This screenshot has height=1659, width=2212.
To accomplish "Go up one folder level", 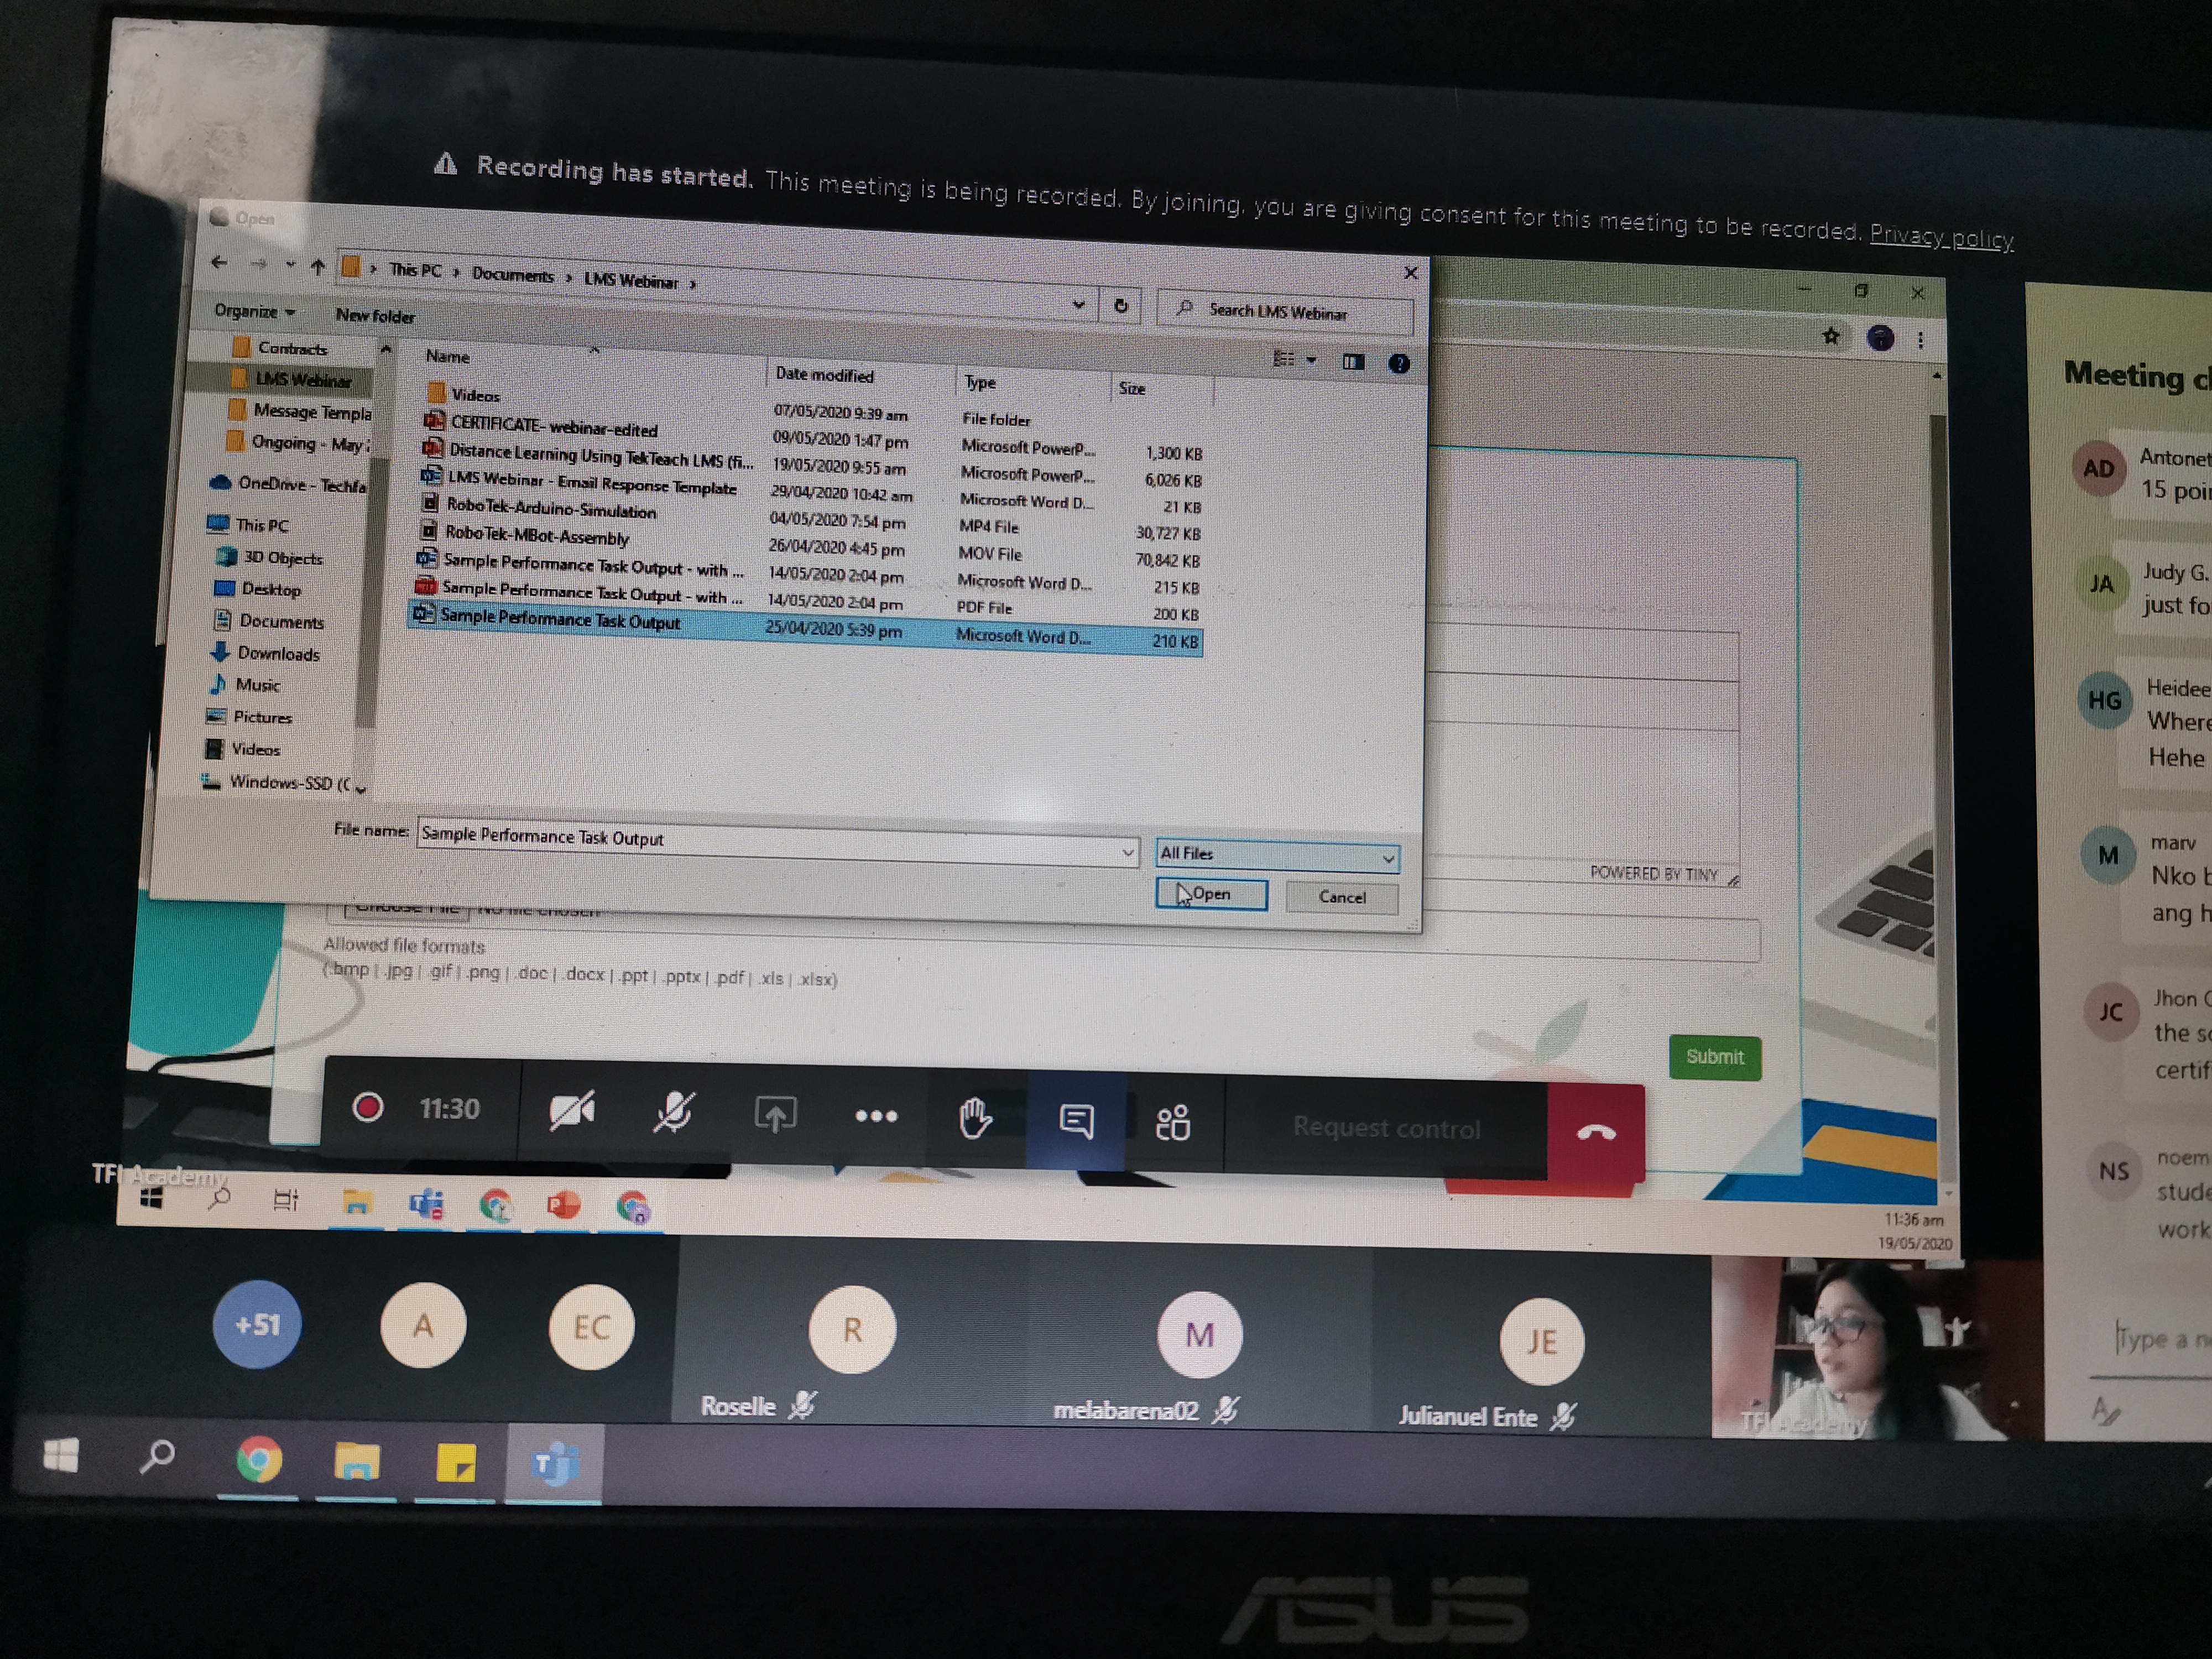I will (x=318, y=267).
